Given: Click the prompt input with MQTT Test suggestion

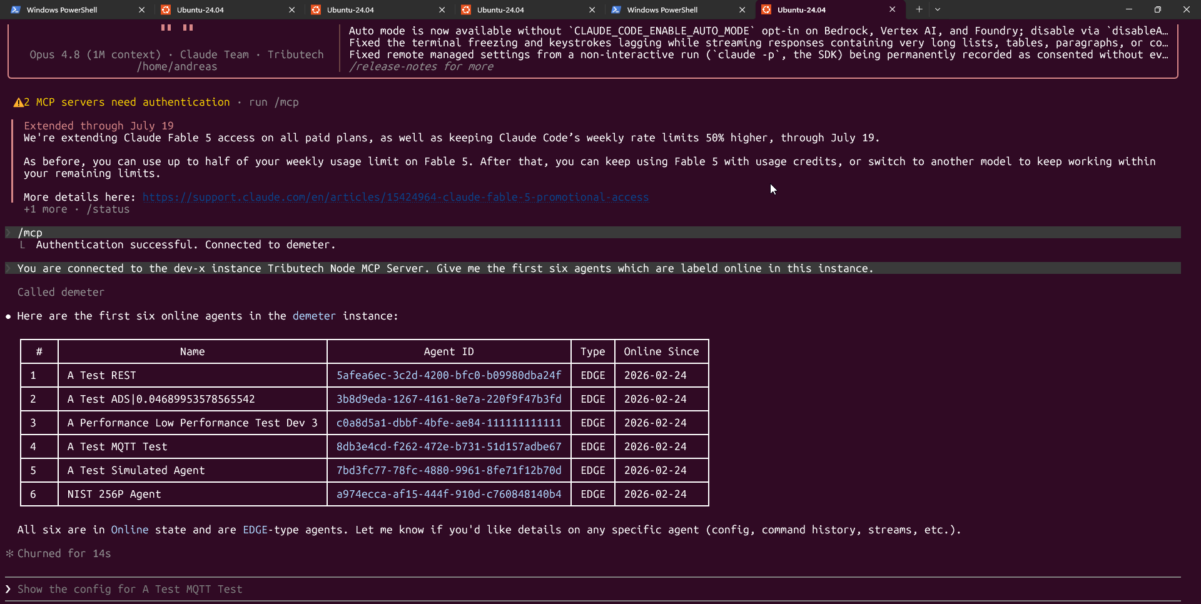Looking at the screenshot, I should 593,589.
